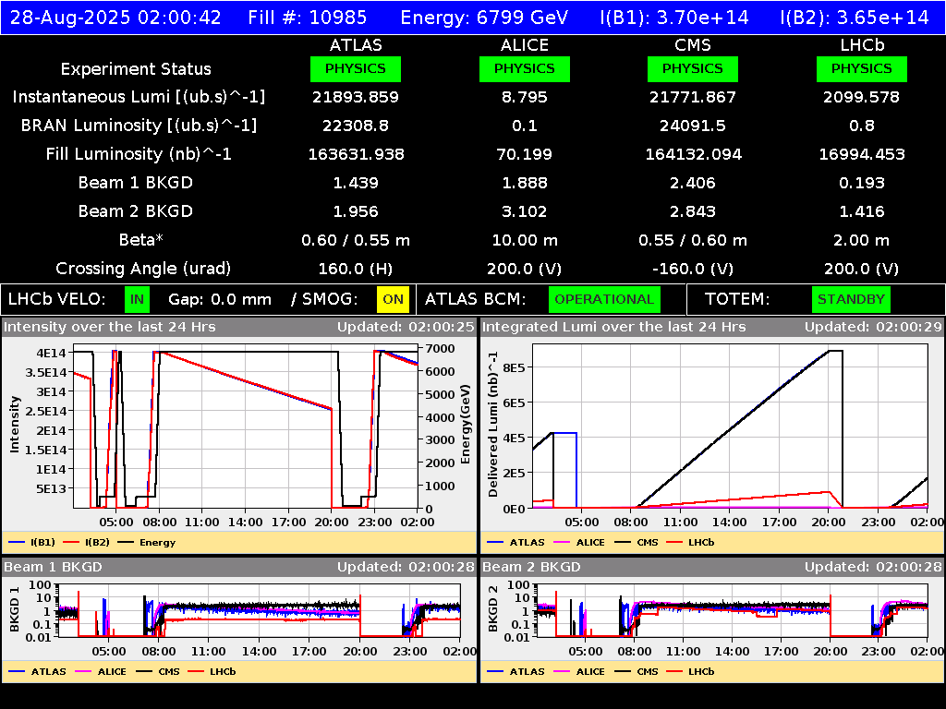Click the LHCb green PHYSICS status badge
The width and height of the screenshot is (946, 709).
tap(862, 68)
